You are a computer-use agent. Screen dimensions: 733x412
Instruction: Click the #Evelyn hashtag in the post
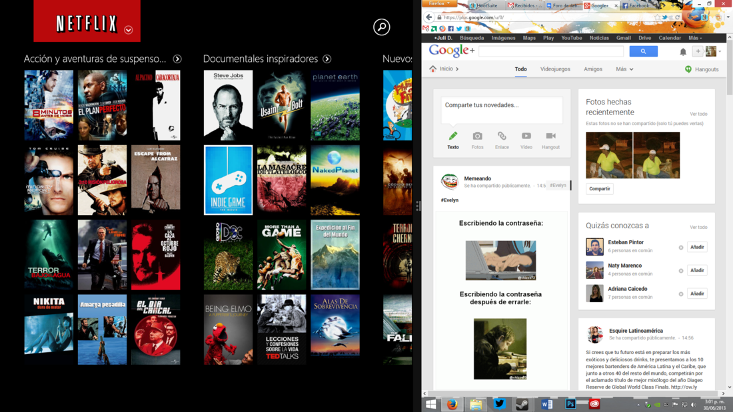[449, 200]
